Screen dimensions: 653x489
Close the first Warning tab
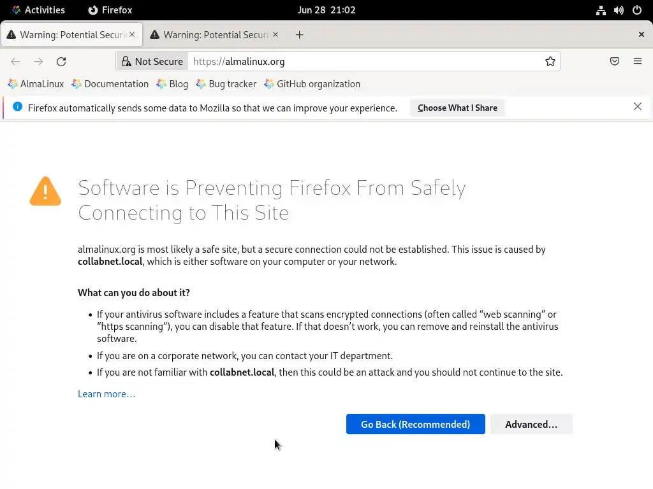pos(132,35)
